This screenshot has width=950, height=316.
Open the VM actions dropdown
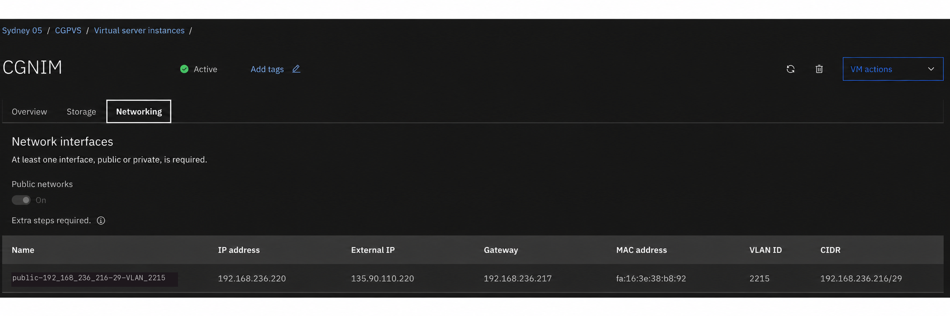click(x=893, y=69)
